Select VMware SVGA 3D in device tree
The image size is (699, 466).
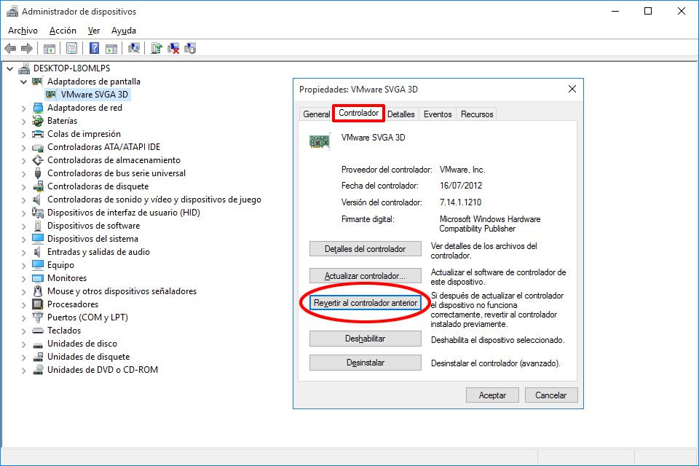94,95
